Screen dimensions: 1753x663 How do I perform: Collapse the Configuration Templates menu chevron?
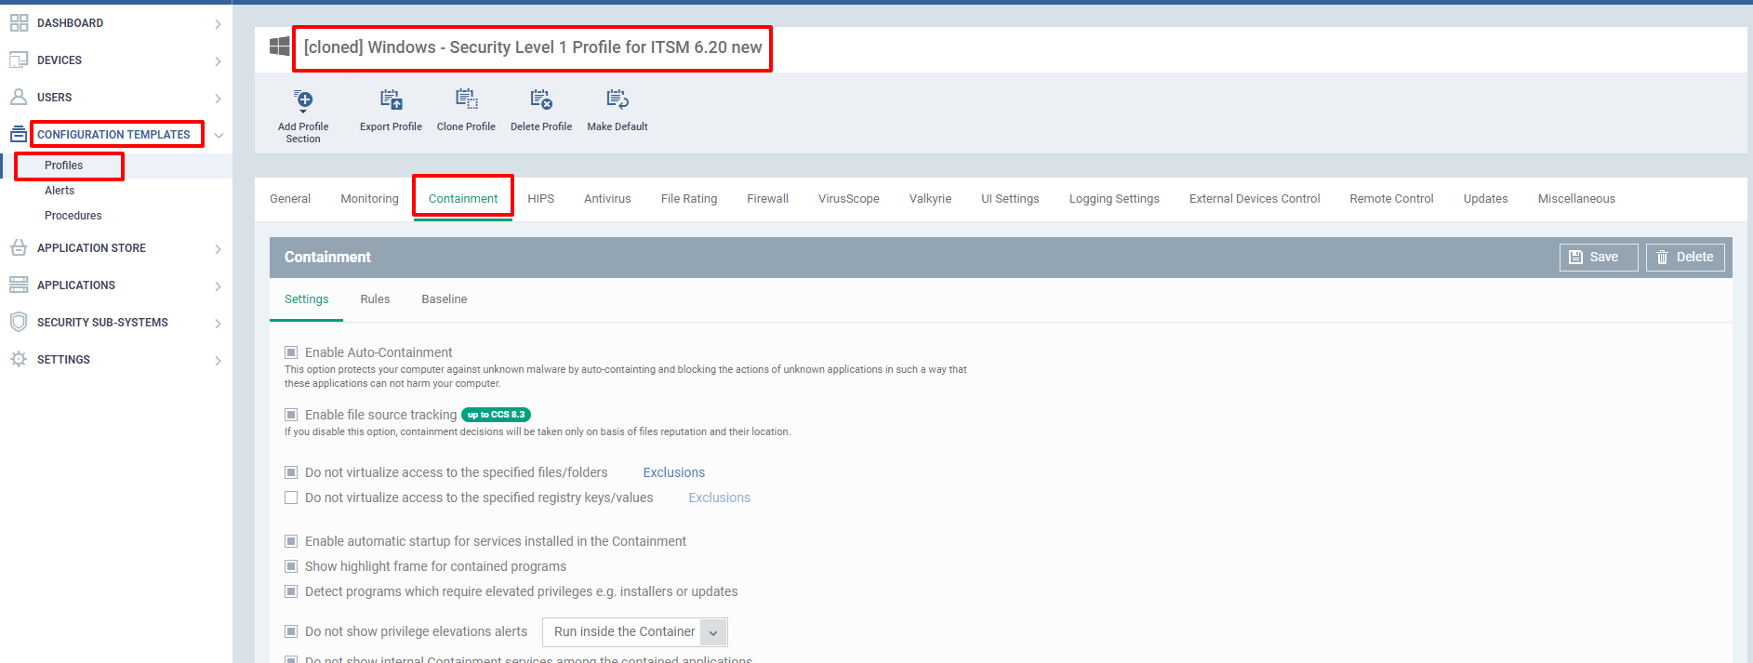click(x=219, y=136)
